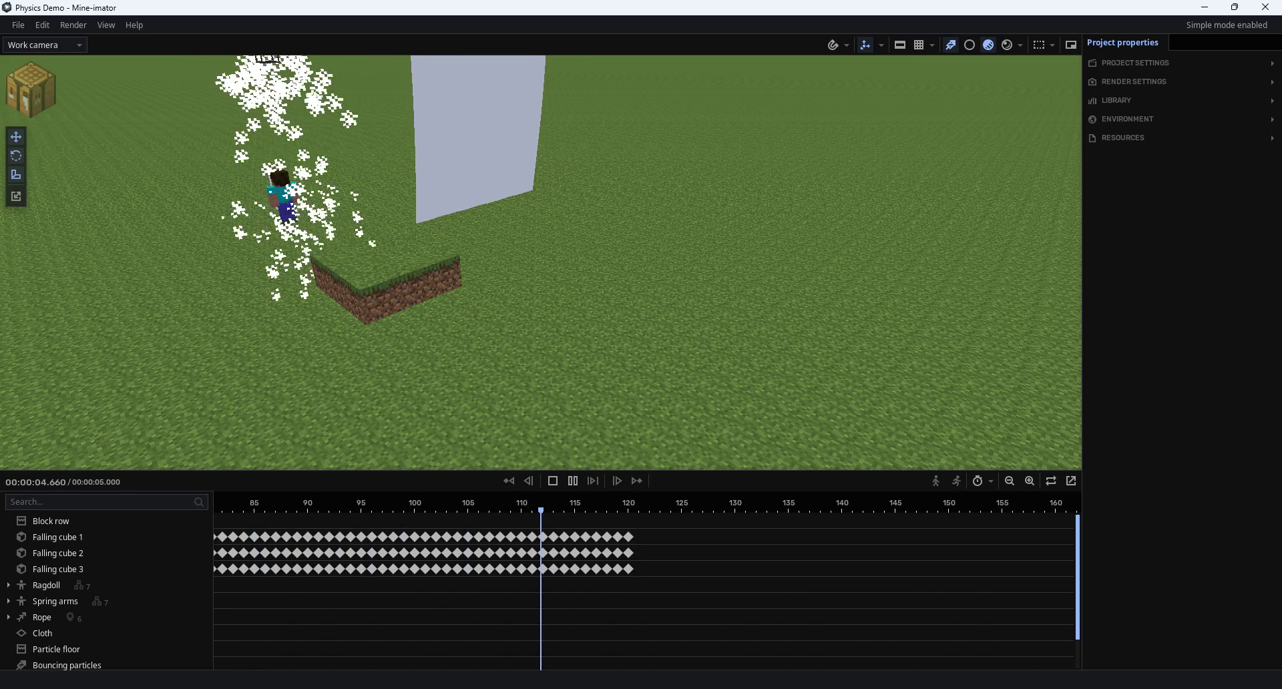Viewport: 1282px width, 689px height.
Task: Step back one frame
Action: point(529,481)
